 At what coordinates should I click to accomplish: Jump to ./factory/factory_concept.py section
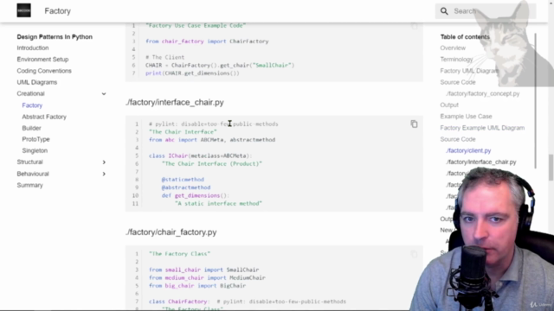coord(483,94)
